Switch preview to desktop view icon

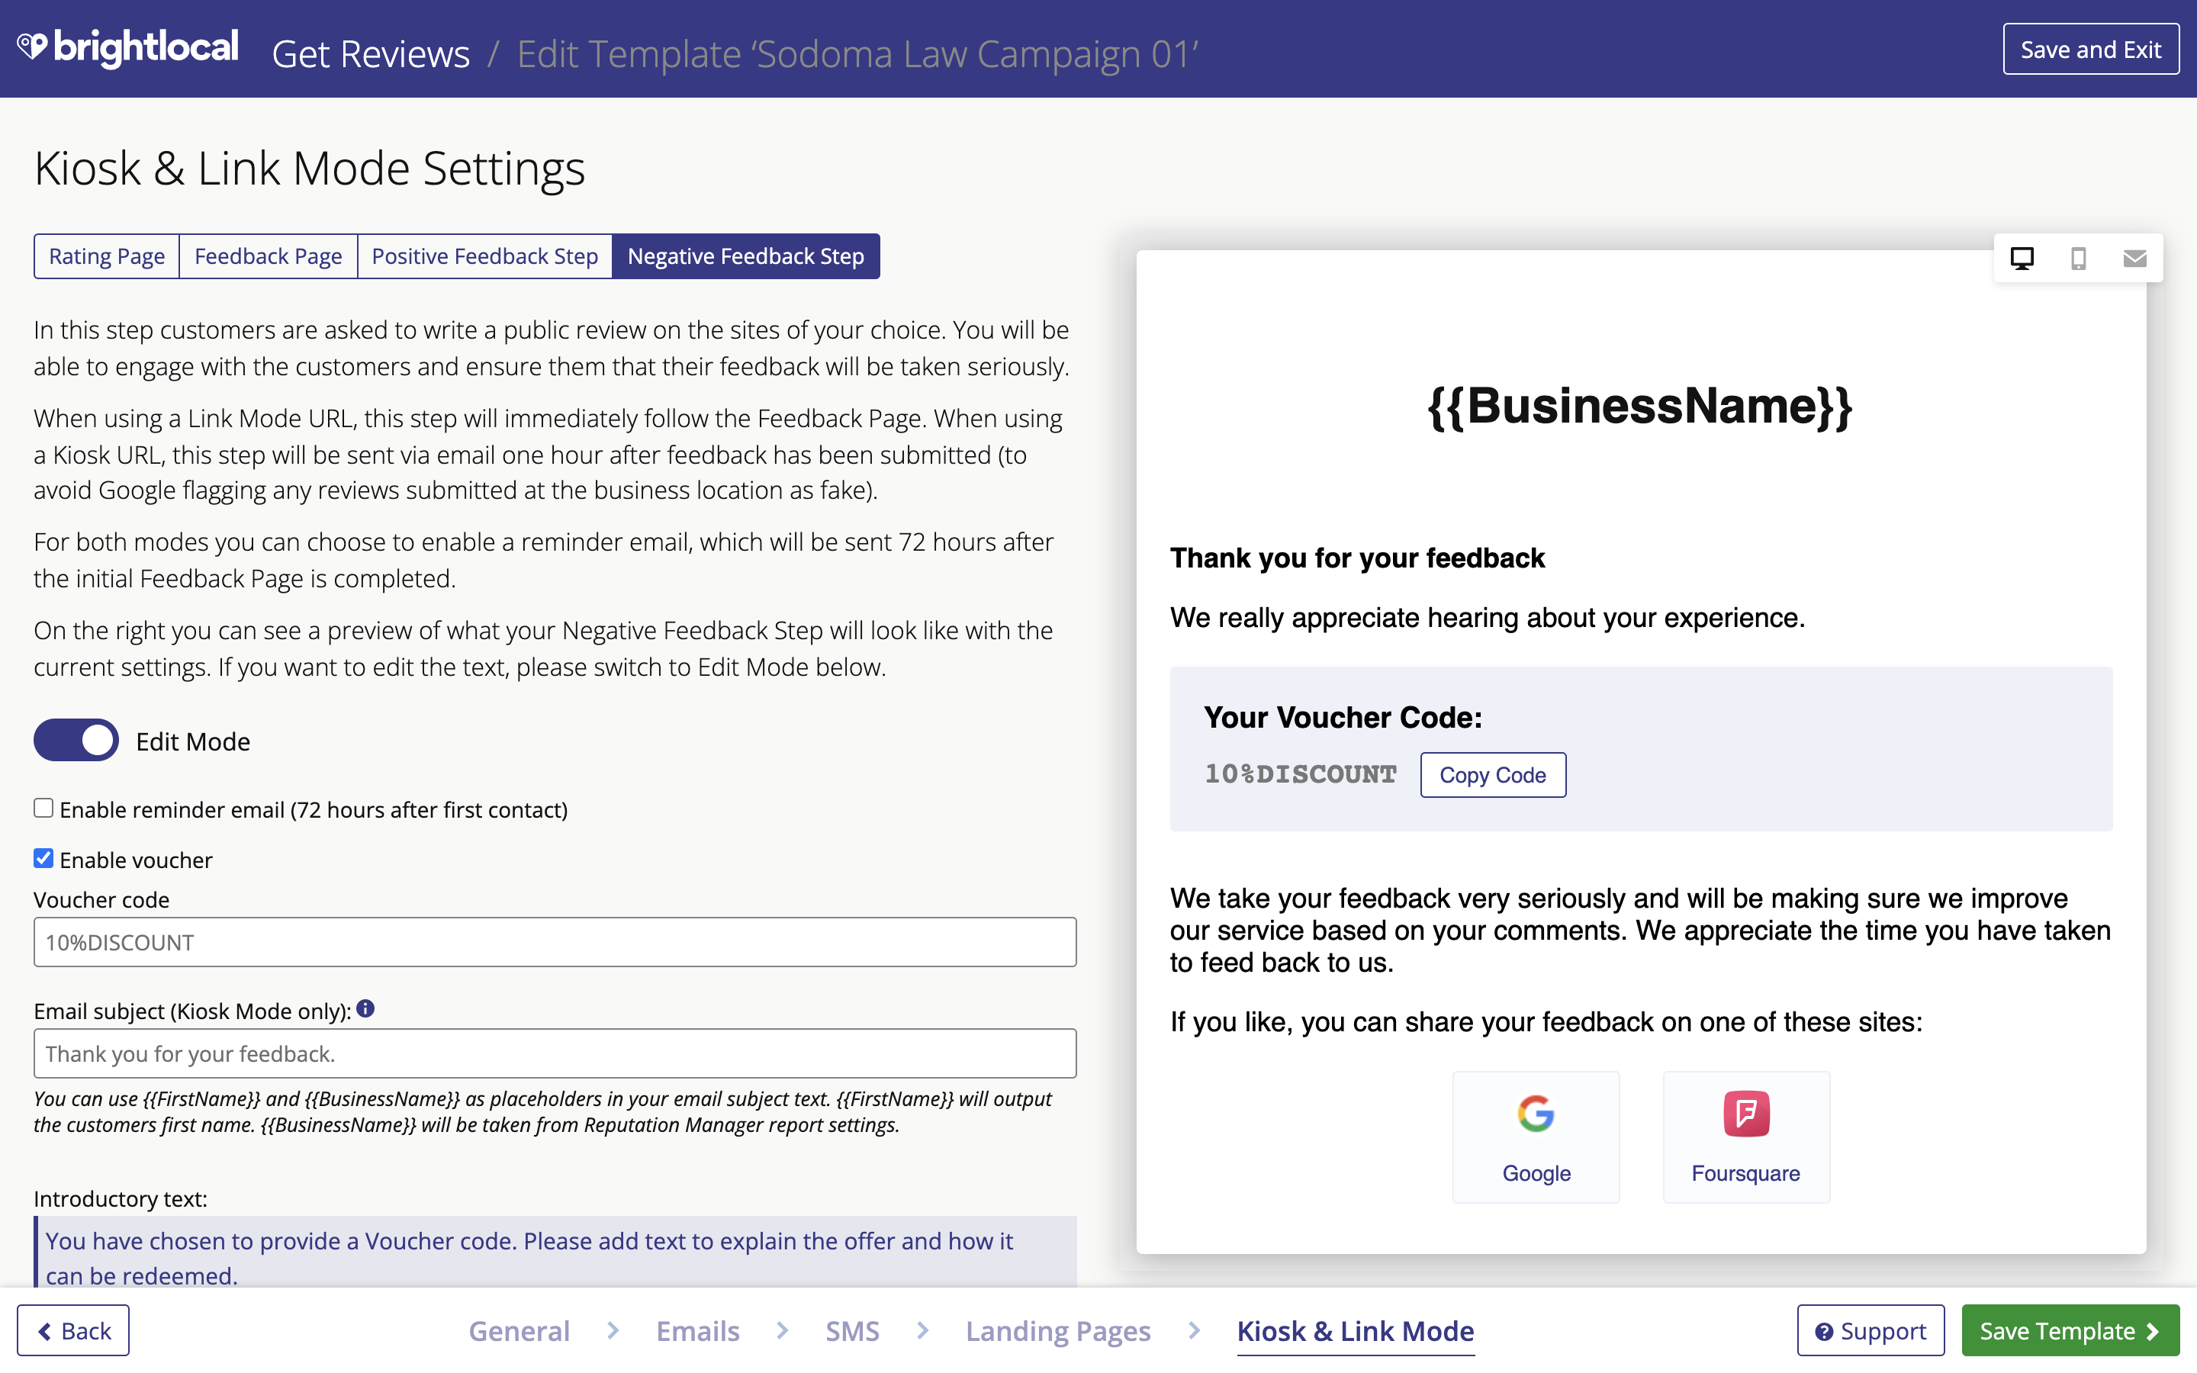click(x=2022, y=259)
